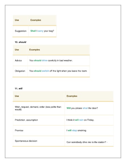Viewport: 126px width, 163px height.
Task: Click the '11. will' heading
Action: coord(19,89)
